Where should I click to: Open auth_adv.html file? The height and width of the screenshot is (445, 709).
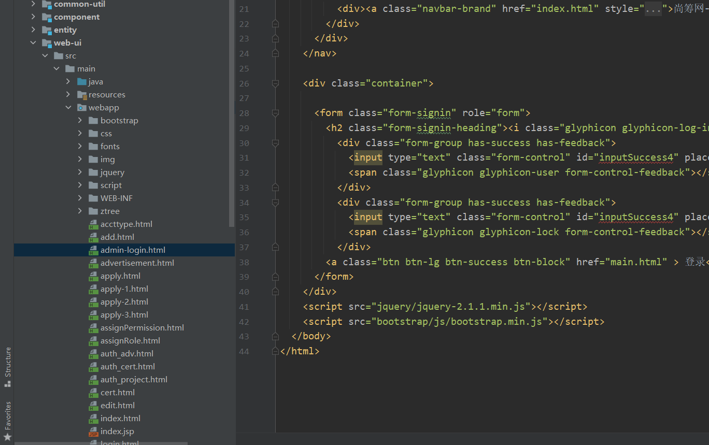pos(127,354)
